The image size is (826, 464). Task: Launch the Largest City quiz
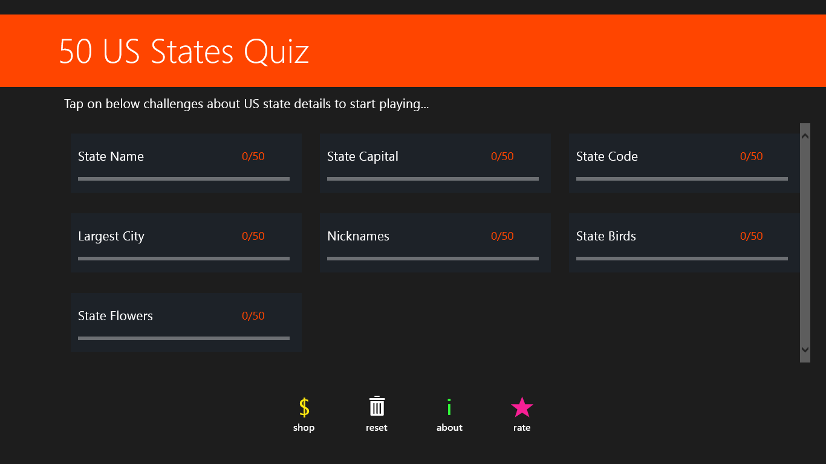(x=186, y=243)
